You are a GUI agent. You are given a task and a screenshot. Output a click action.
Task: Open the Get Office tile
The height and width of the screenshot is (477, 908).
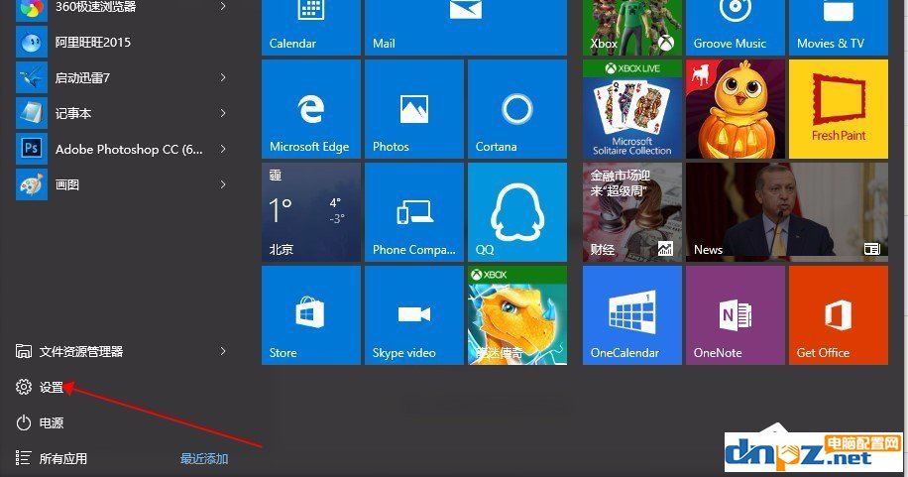coord(839,315)
